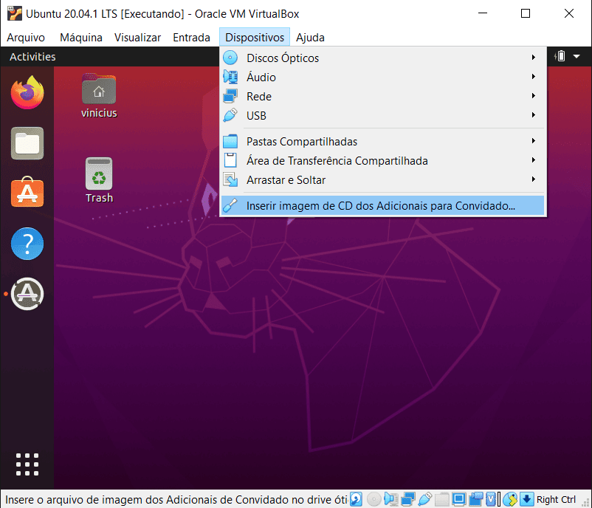
Task: Show Applications grid icon
Action: point(27,464)
